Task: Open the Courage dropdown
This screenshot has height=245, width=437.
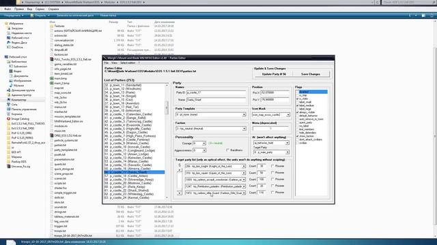Action: pos(204,144)
